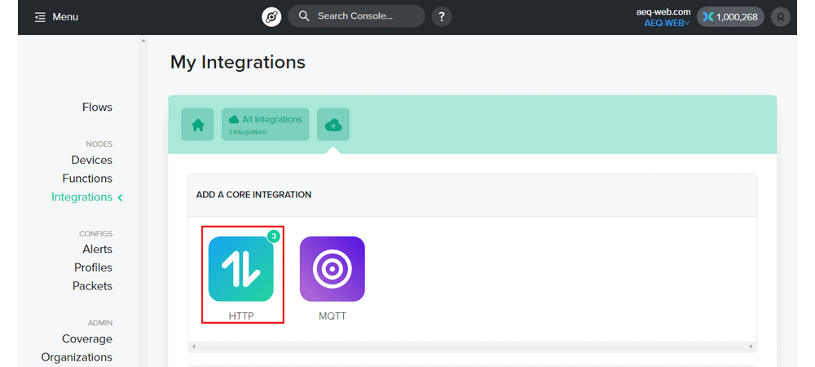The height and width of the screenshot is (367, 815).
Task: Click the ADD A CORE INTEGRATION header
Action: 253,195
